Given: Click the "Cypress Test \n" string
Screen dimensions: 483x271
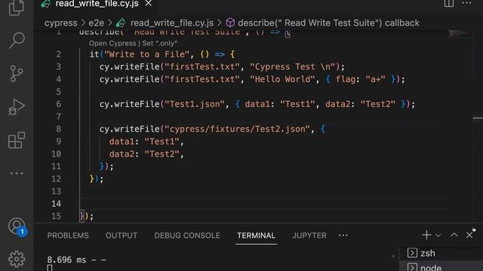Looking at the screenshot, I should click(x=293, y=67).
